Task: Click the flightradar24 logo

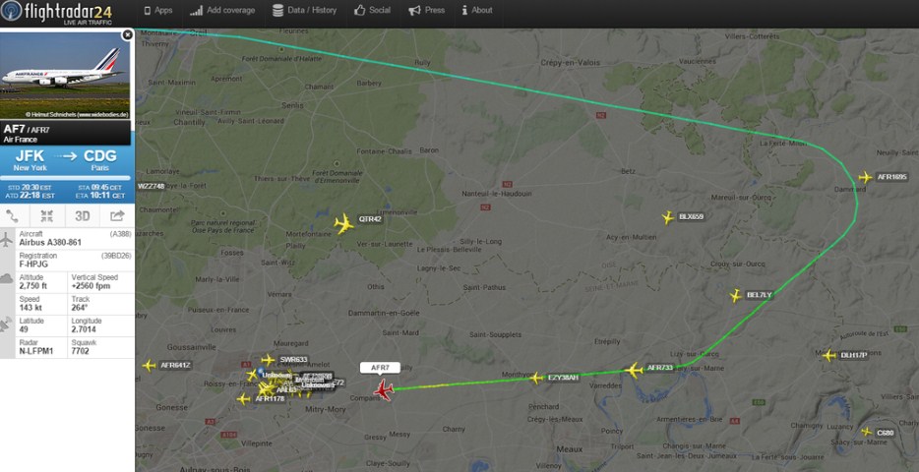Action: click(x=57, y=13)
